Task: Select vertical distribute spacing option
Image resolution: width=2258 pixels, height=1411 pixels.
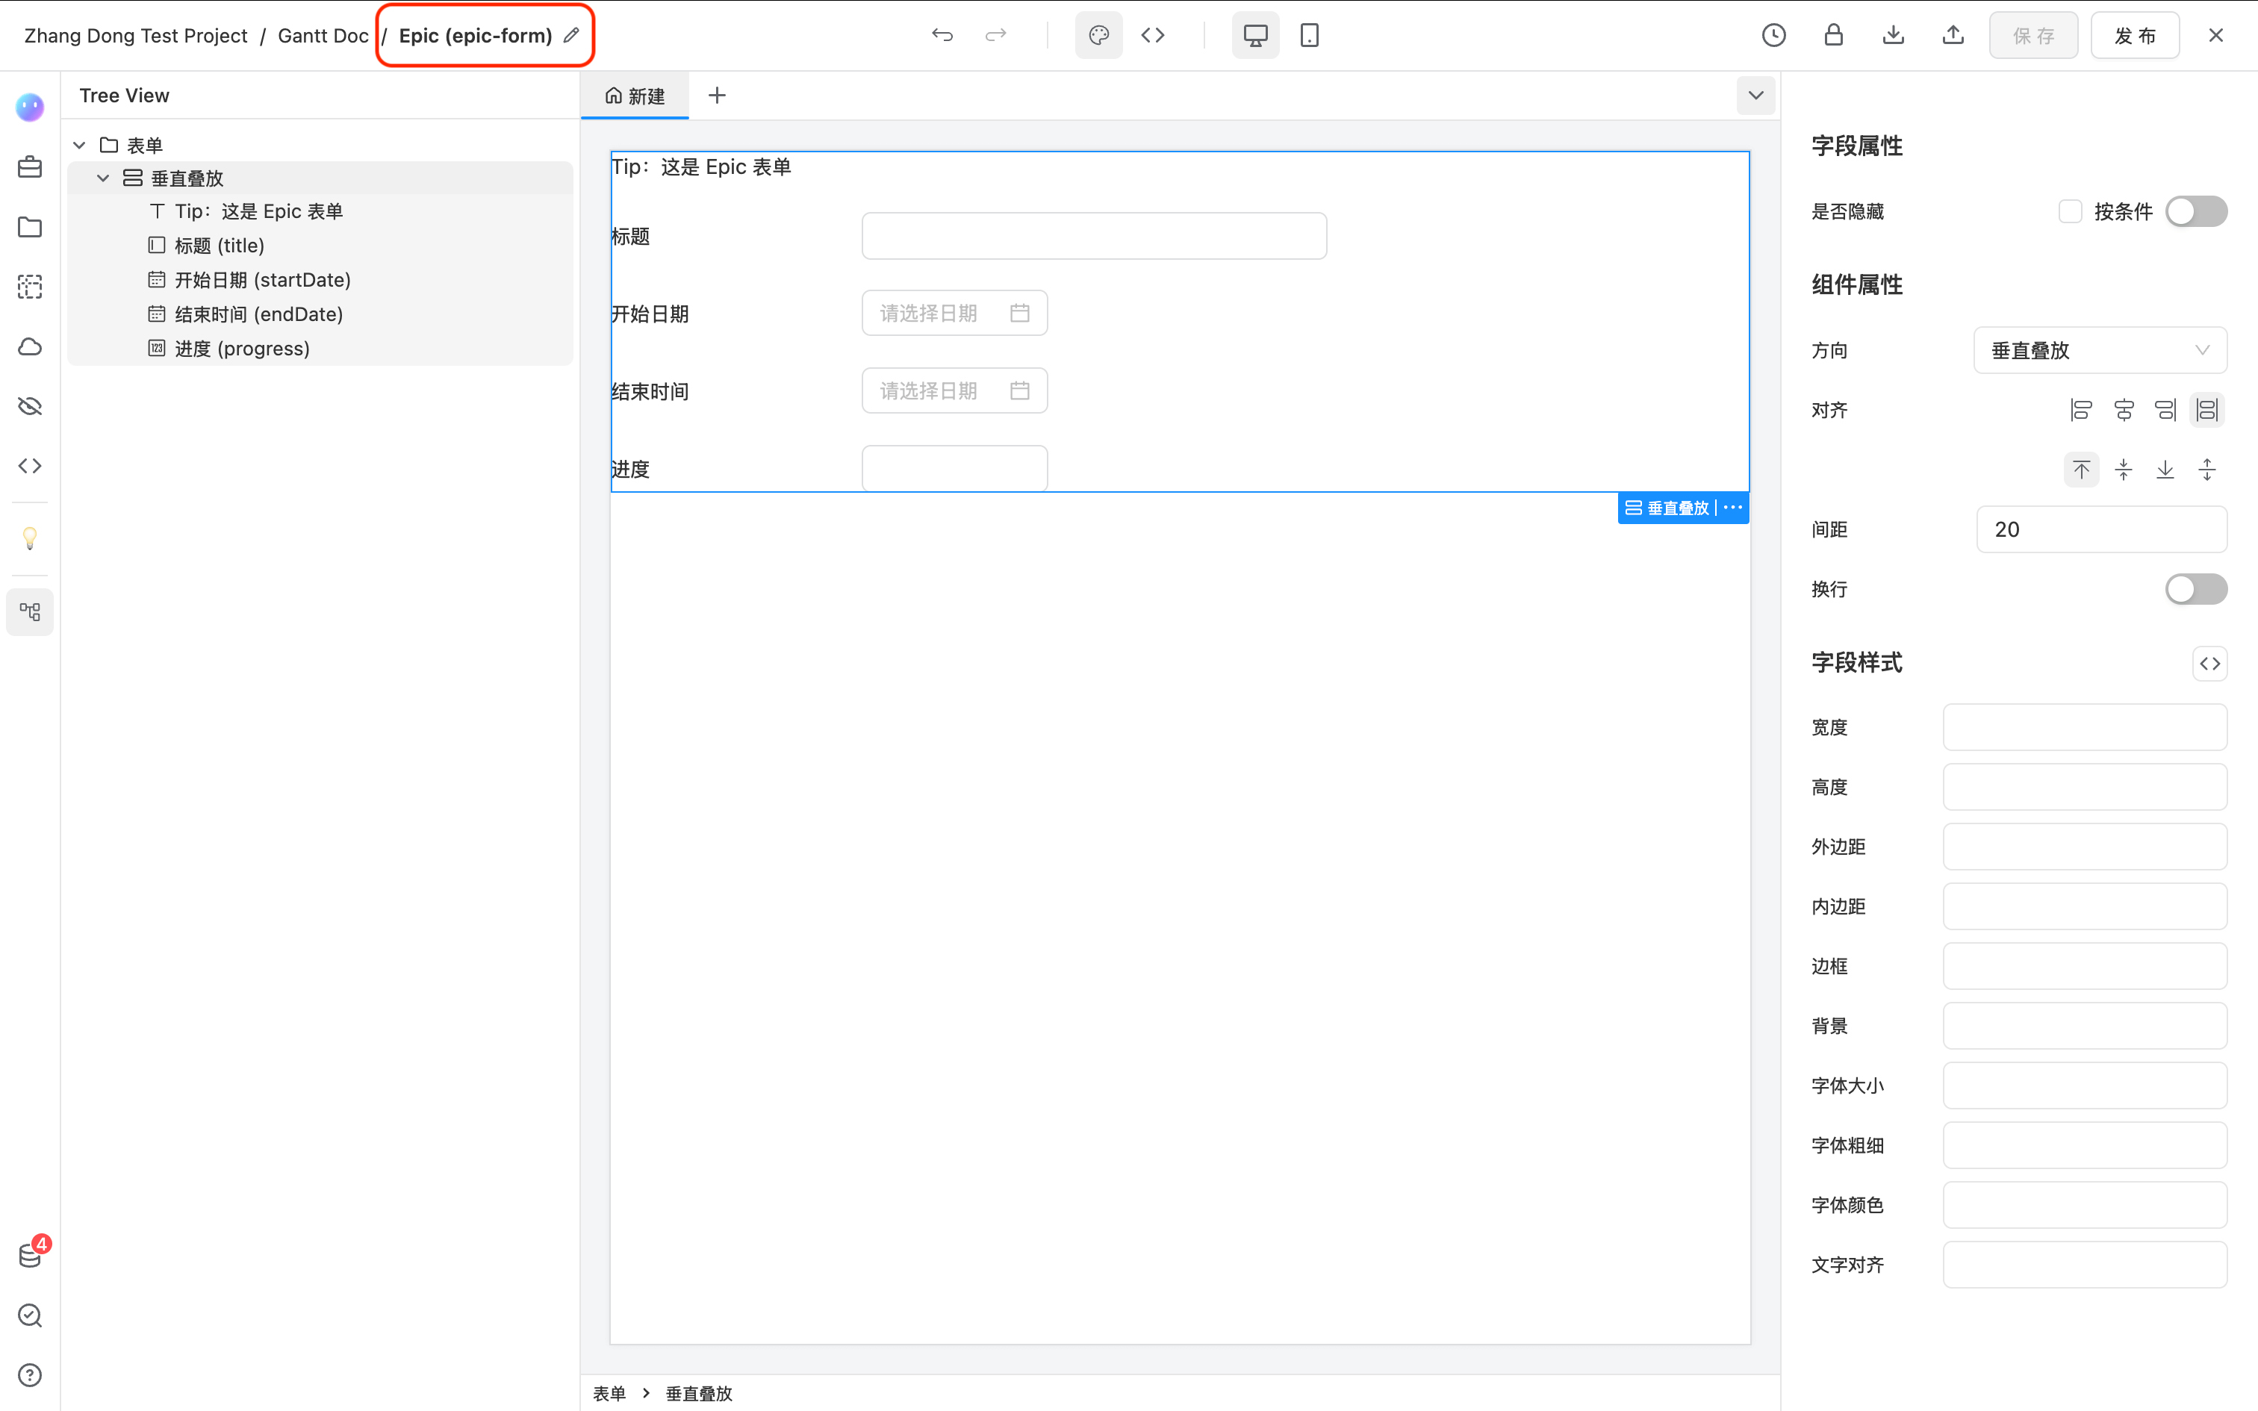Action: pyautogui.click(x=2206, y=470)
